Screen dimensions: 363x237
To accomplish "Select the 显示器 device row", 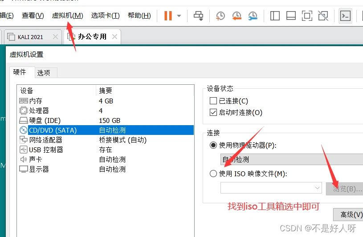I will click(x=106, y=169).
